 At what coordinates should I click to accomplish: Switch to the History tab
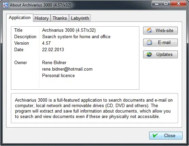(x=42, y=18)
